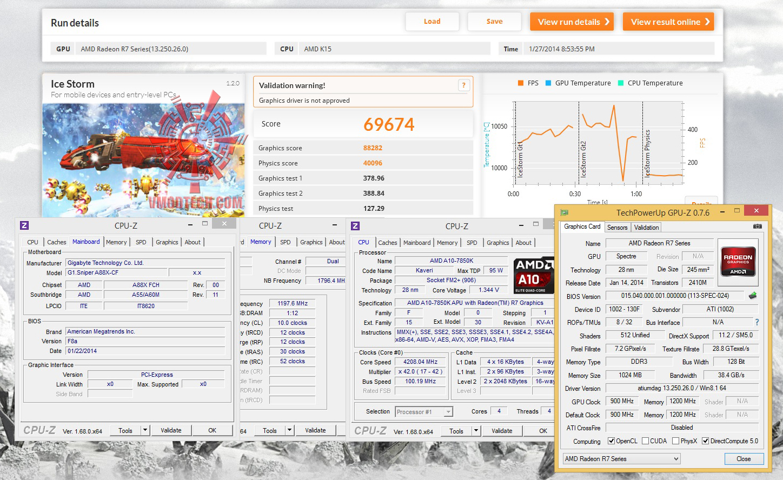The image size is (783, 480).
Task: Click Validate in the Mainboard CPU-Z window
Action: click(171, 430)
